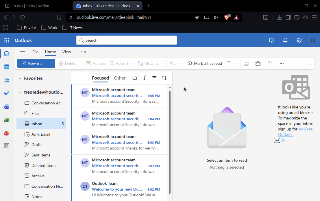Click the Outlook search box
Image resolution: width=320 pixels, height=201 pixels.
127,40
